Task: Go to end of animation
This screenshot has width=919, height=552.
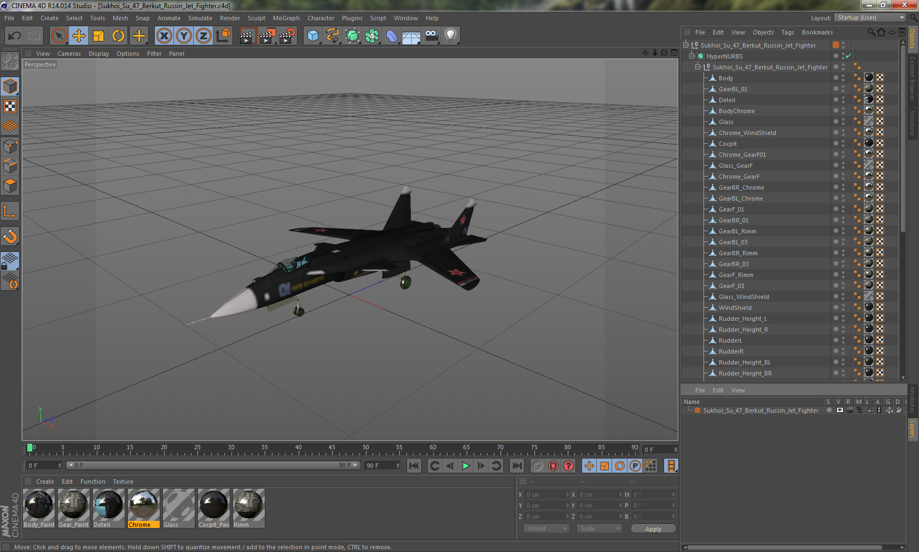Action: point(516,466)
